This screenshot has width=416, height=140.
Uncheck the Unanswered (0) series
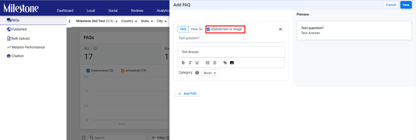(x=88, y=71)
